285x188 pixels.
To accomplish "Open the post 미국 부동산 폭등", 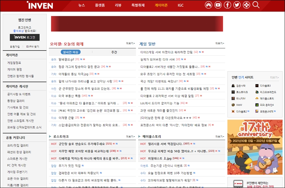I will pyautogui.click(x=70, y=96).
